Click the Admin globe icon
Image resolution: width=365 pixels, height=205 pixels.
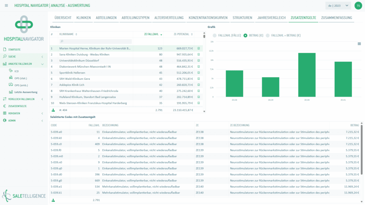(5, 120)
